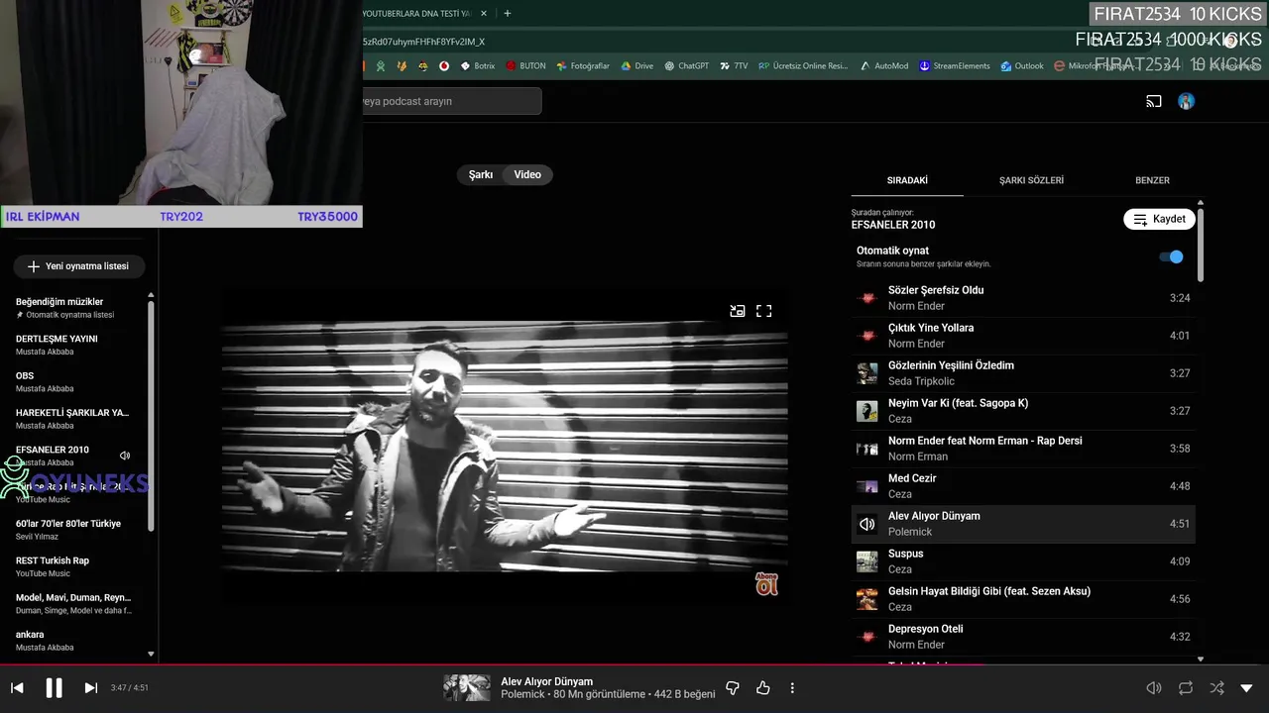The width and height of the screenshot is (1269, 713).
Task: Play Gelsin Hayat Bildiği Gibi from queue
Action: point(1023,599)
